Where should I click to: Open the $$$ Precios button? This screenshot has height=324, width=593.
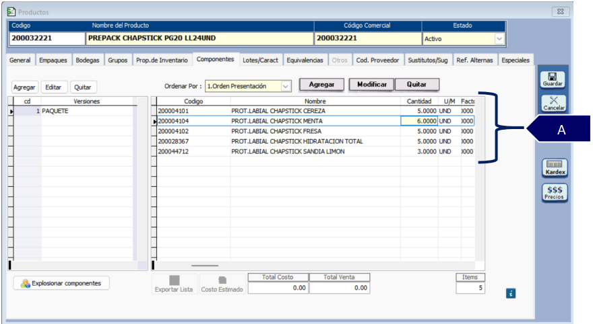pos(555,192)
